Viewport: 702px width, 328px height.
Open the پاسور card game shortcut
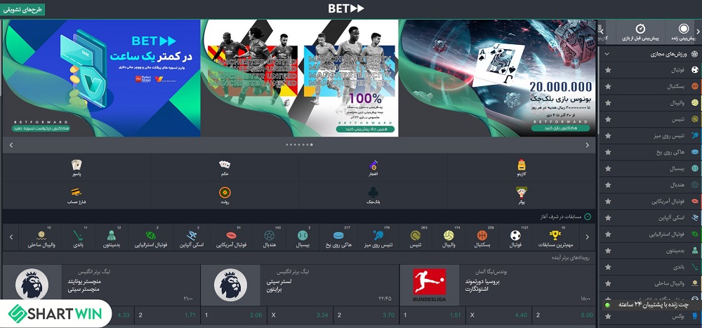pyautogui.click(x=76, y=168)
